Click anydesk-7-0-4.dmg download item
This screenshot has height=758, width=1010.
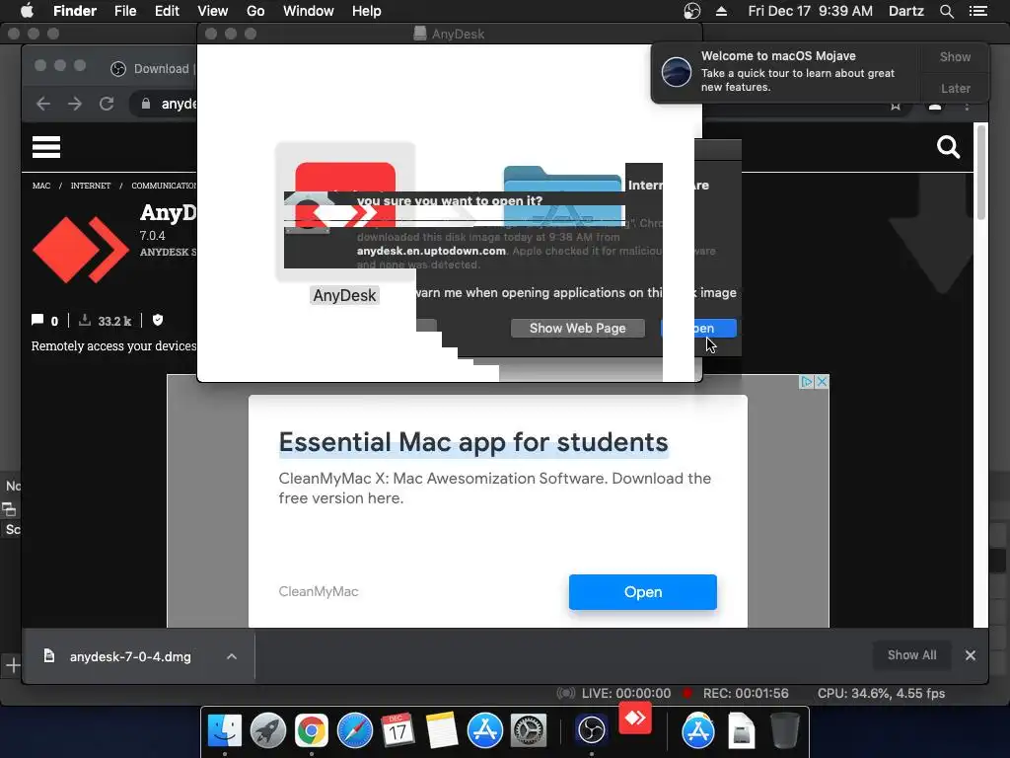coord(130,656)
